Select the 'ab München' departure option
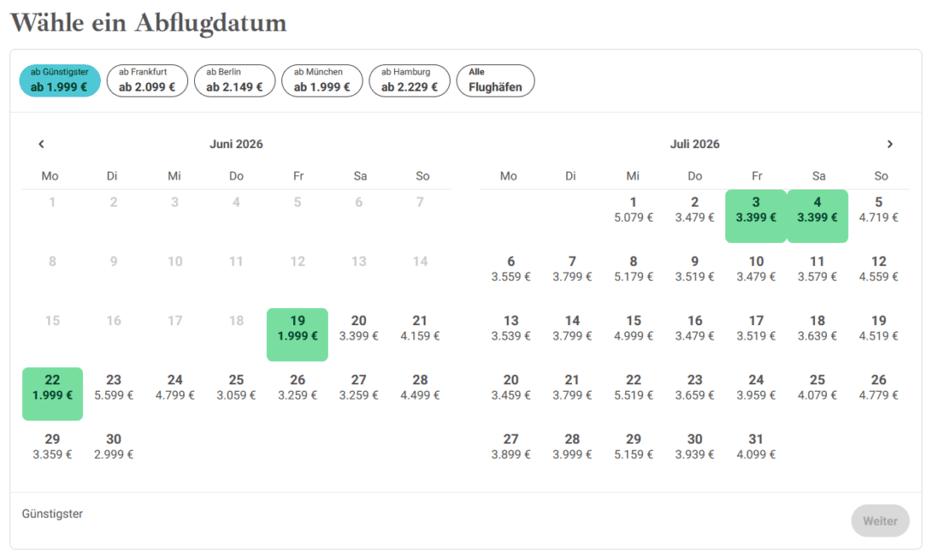 (322, 80)
